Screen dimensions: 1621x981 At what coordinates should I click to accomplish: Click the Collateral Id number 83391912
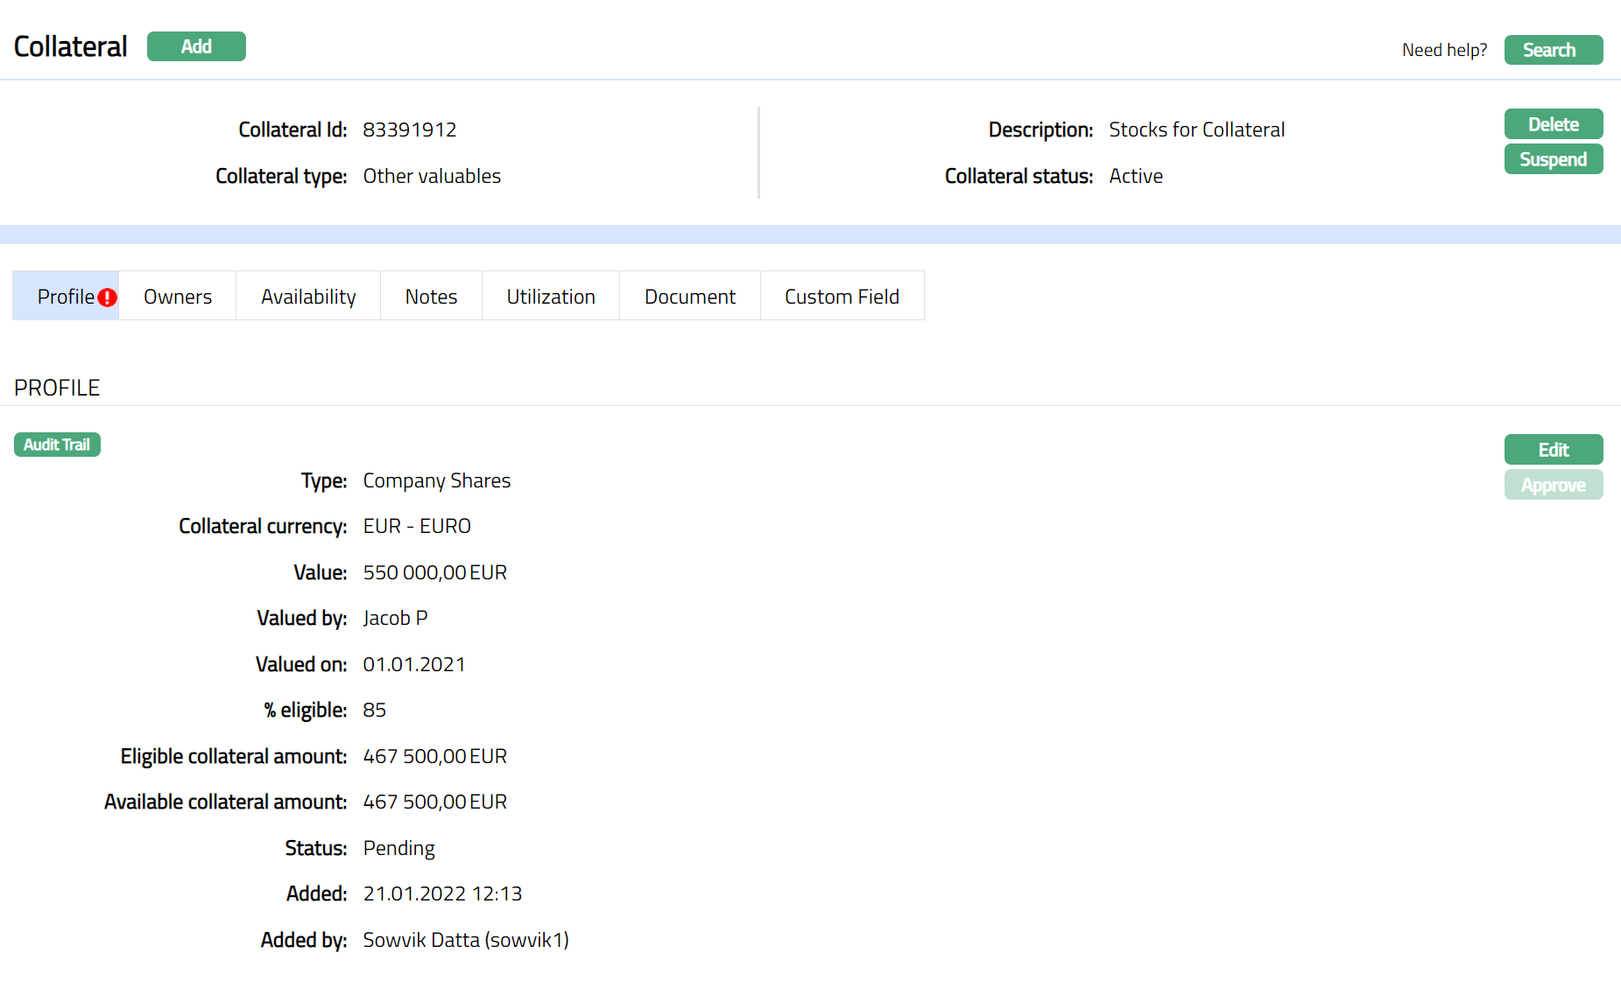coord(410,130)
